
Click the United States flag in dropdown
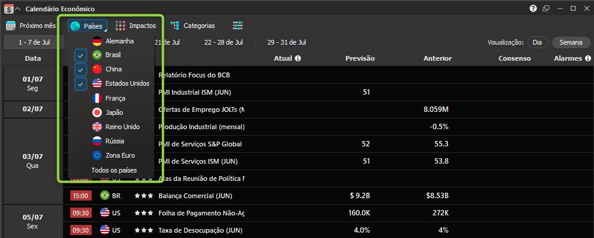[97, 84]
